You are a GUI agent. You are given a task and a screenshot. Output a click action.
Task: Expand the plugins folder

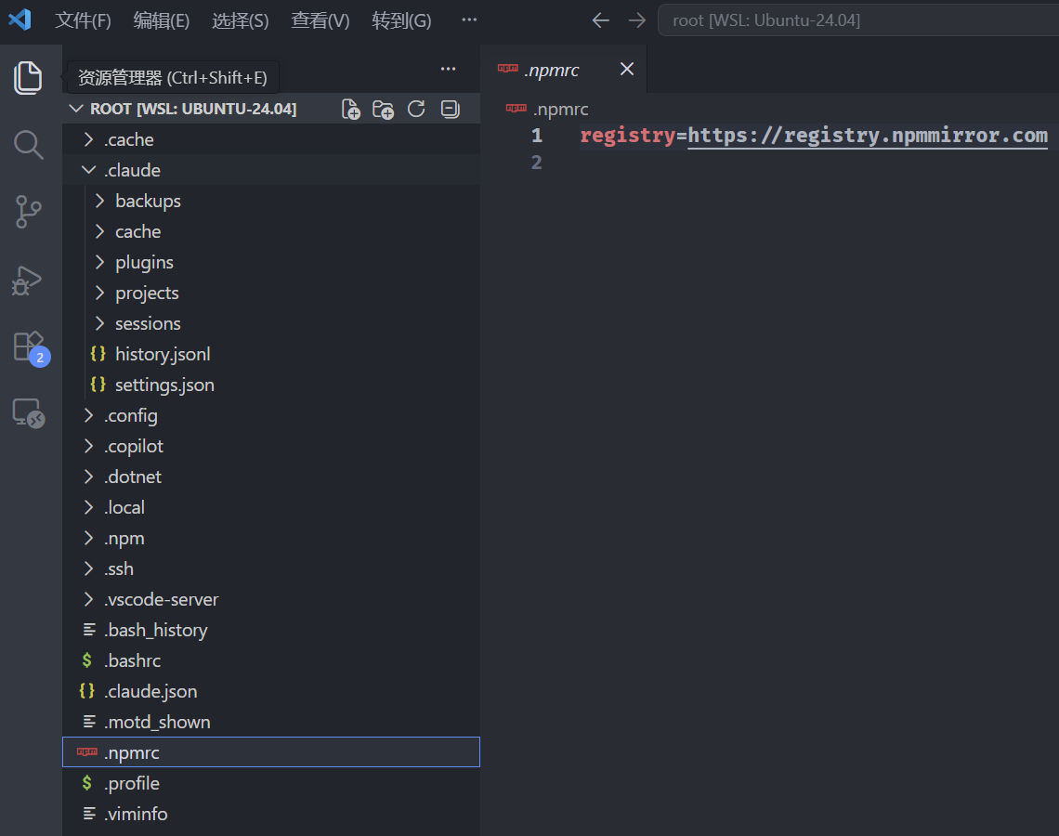[x=271, y=262]
